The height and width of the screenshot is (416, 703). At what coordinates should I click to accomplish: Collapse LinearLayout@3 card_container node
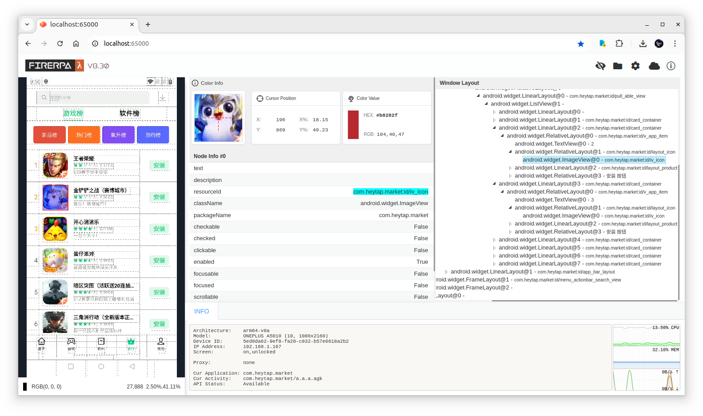click(494, 184)
